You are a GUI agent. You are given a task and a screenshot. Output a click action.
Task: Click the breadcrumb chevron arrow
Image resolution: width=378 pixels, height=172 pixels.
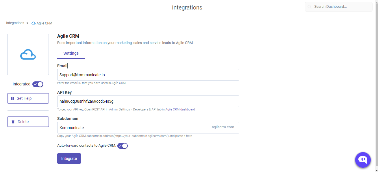(x=27, y=23)
